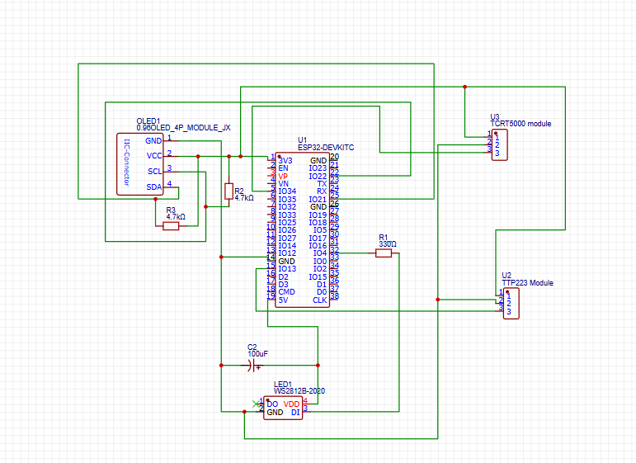
Task: Select the R1 330Ω resistor symbol
Action: point(384,254)
